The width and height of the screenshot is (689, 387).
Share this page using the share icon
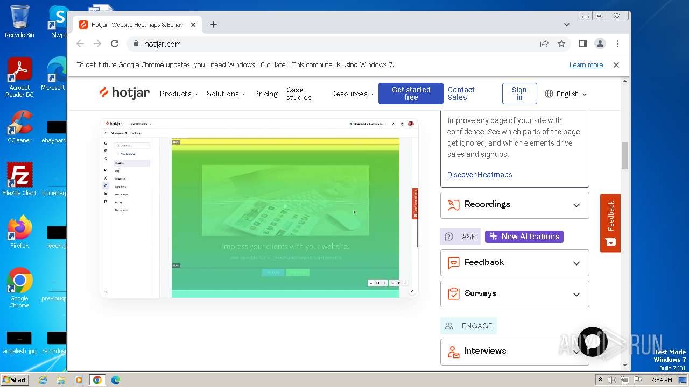point(544,44)
